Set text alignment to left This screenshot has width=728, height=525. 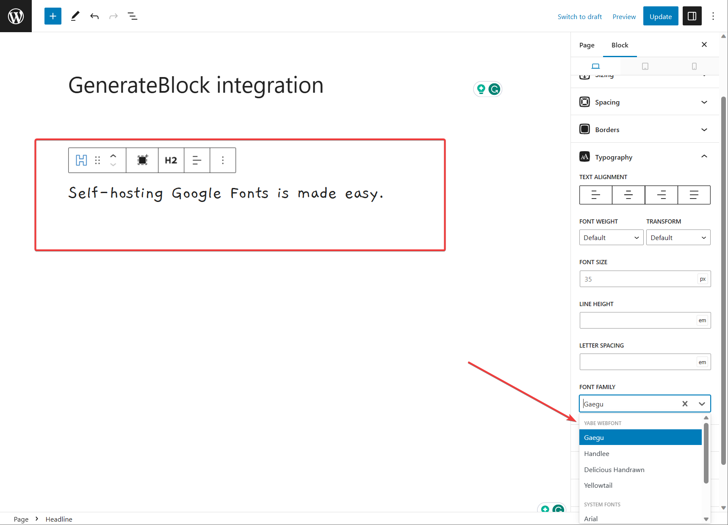596,195
